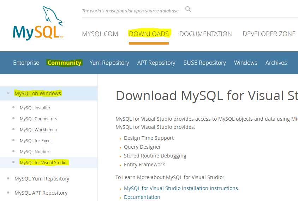
Task: Click the search box placeholder text
Action: (130, 11)
